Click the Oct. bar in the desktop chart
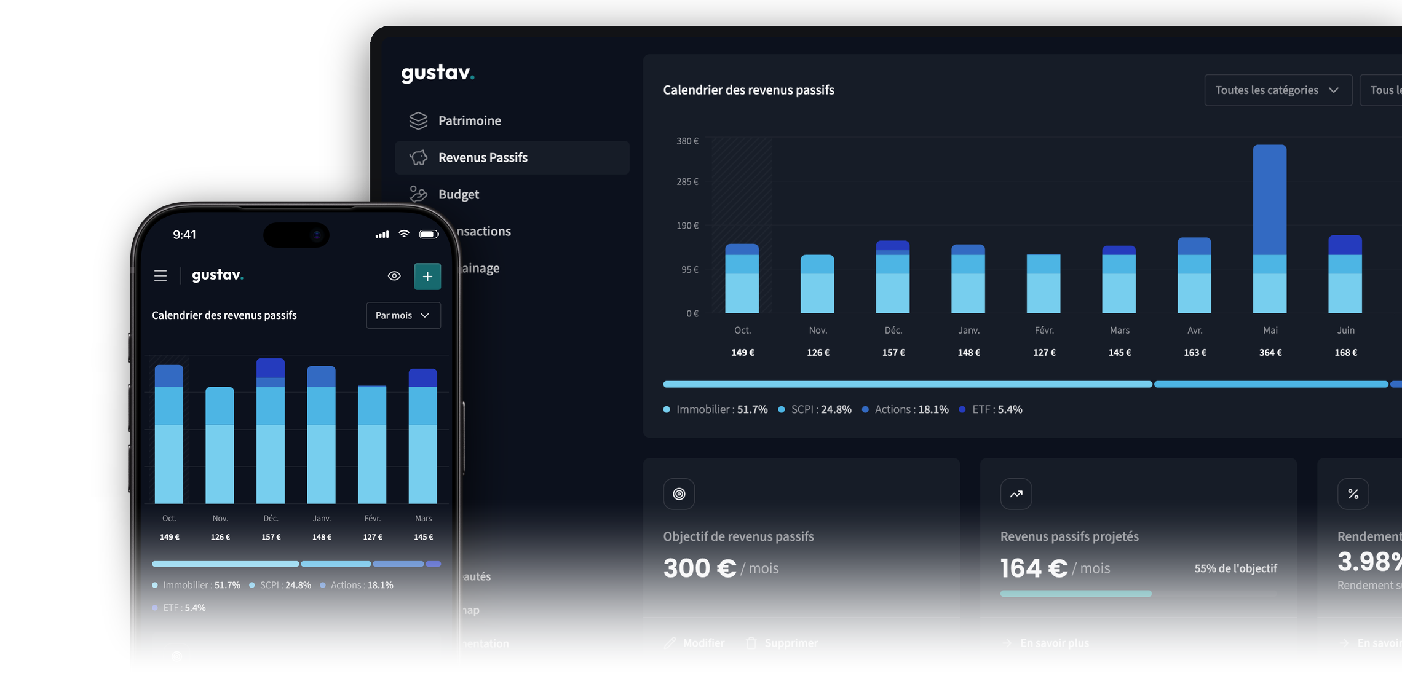This screenshot has height=676, width=1402. (x=742, y=278)
